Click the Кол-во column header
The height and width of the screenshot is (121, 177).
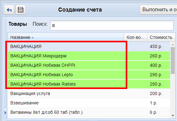coord(136,37)
